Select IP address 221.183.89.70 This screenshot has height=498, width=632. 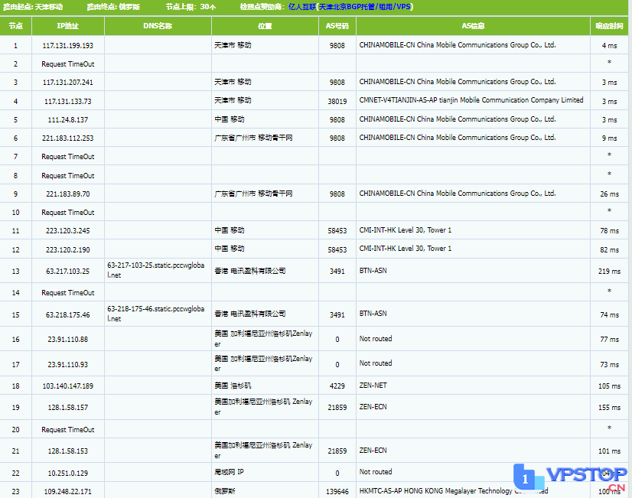tap(67, 194)
